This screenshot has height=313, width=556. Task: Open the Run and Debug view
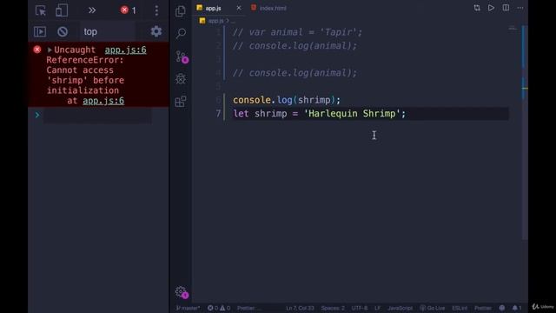point(181,79)
